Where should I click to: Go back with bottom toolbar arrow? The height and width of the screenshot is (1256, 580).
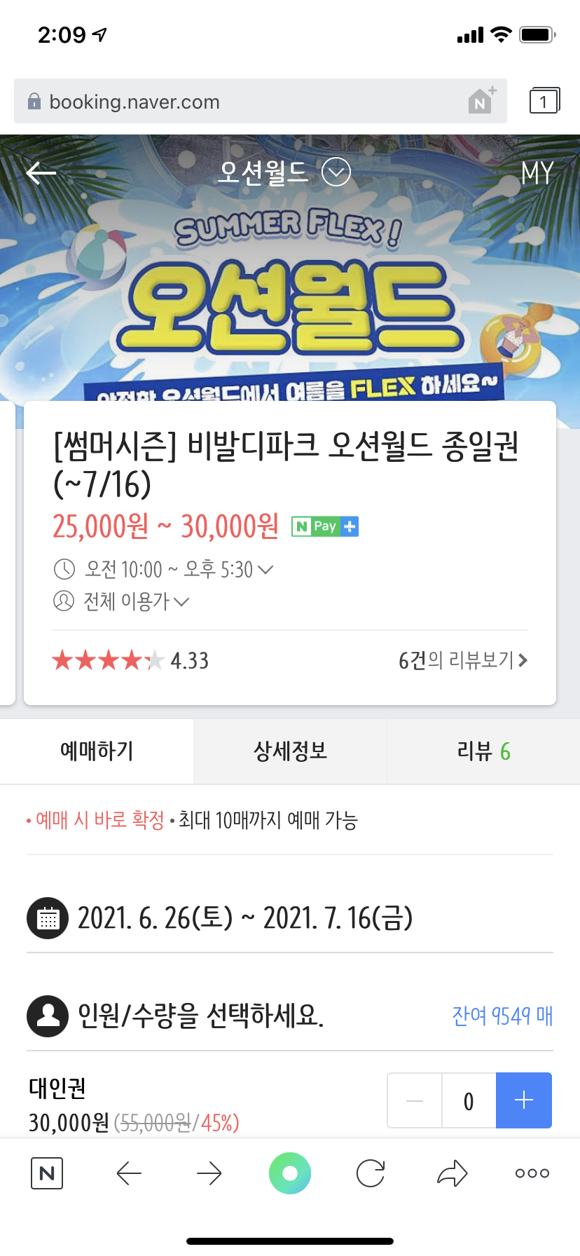pyautogui.click(x=129, y=1173)
